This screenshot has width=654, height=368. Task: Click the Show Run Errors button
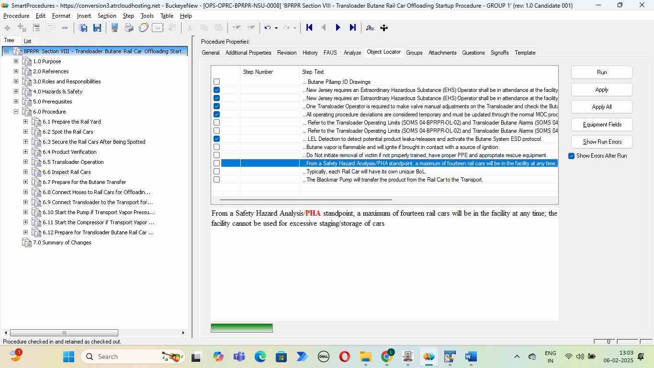pyautogui.click(x=602, y=142)
